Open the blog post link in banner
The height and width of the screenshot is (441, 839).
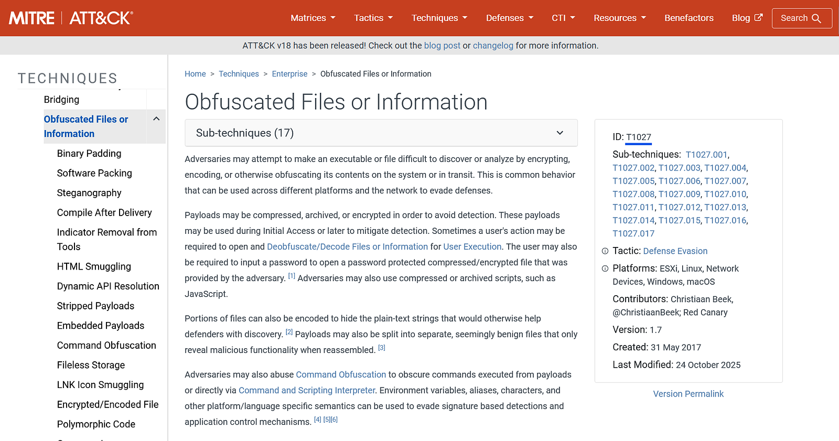[442, 46]
